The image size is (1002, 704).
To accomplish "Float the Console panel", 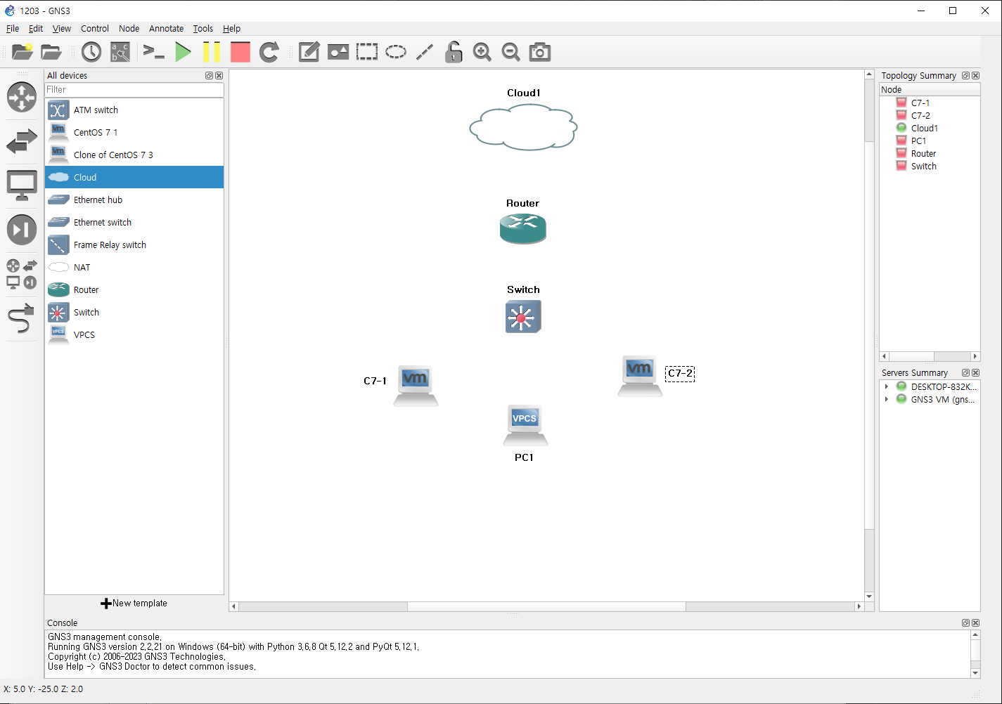I will point(965,623).
